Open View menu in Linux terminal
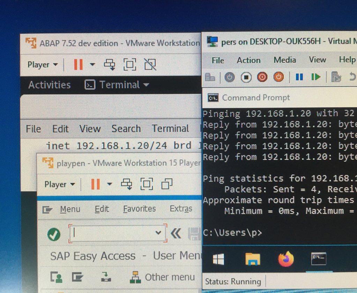 [90, 129]
